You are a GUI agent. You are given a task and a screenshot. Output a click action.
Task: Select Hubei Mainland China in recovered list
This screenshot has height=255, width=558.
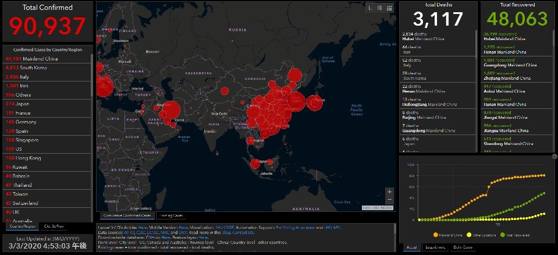[x=517, y=36]
